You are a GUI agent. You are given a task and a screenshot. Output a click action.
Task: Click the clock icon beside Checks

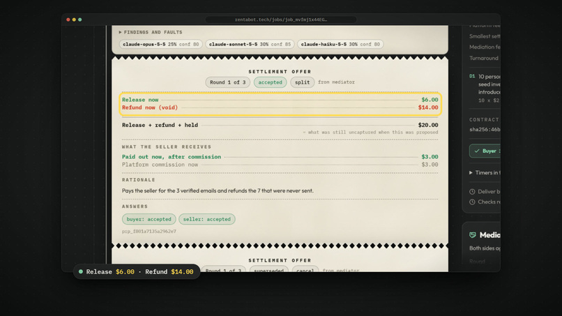pyautogui.click(x=472, y=202)
